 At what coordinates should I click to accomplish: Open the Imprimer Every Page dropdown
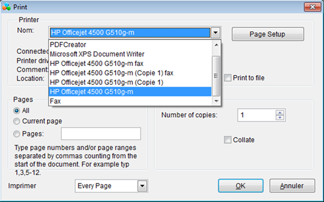click(142, 186)
